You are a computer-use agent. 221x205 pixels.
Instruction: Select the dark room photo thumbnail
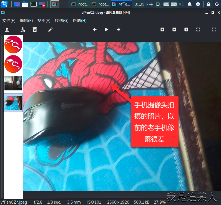[13, 83]
